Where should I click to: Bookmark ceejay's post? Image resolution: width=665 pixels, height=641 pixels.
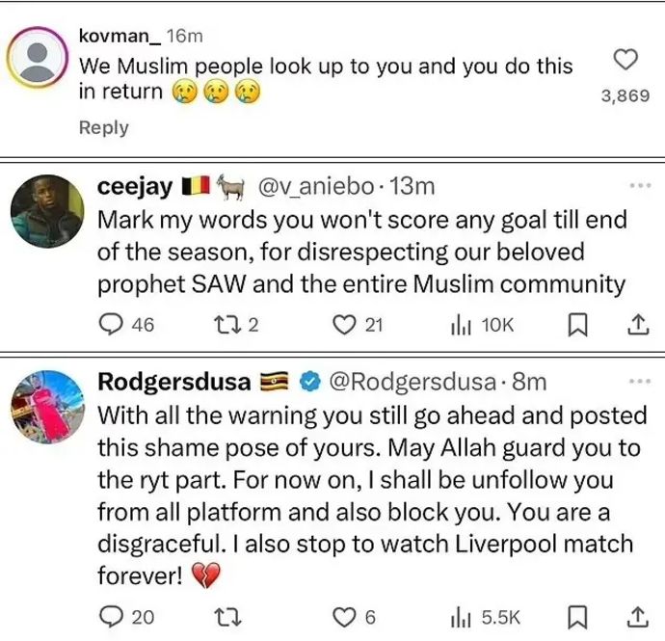point(577,325)
